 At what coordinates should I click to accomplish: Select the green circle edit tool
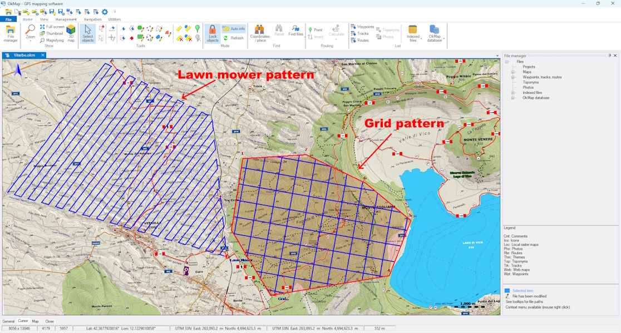[141, 28]
